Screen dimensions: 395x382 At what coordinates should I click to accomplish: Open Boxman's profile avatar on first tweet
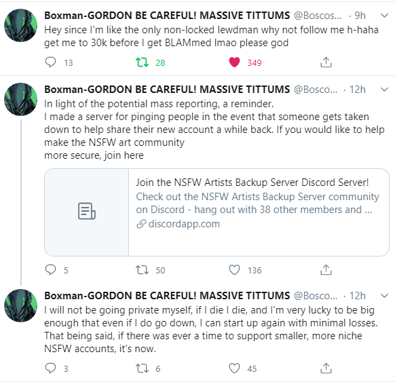click(x=20, y=25)
